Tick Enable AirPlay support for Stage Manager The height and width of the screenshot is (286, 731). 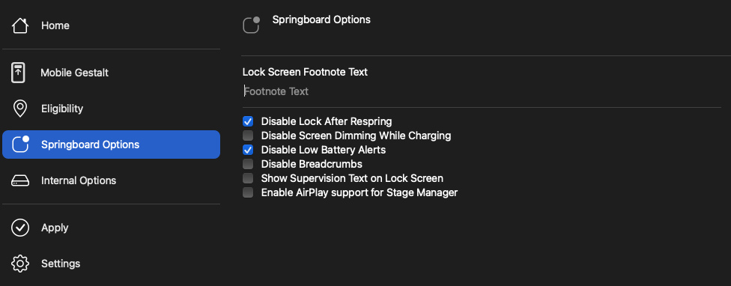248,192
